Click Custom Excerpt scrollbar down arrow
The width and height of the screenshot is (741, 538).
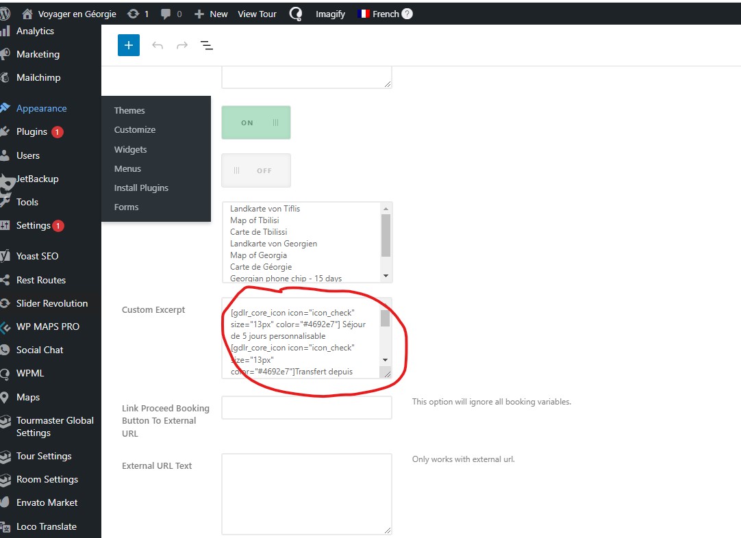tap(385, 360)
